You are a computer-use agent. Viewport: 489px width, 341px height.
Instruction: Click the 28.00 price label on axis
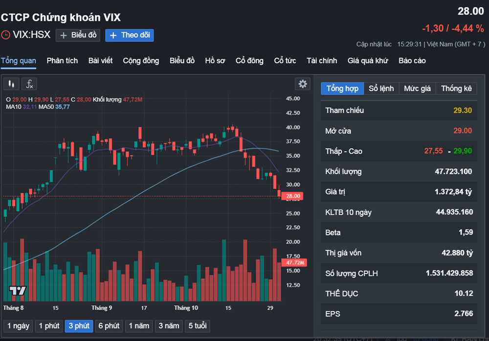295,196
